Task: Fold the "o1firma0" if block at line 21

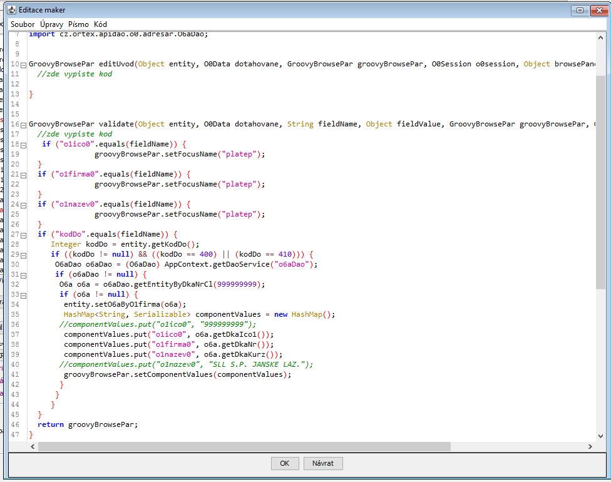Action: point(23,175)
